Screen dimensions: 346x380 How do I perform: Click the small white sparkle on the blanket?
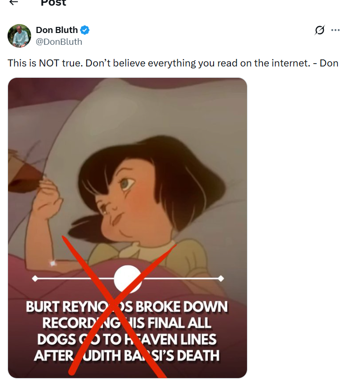point(53,263)
